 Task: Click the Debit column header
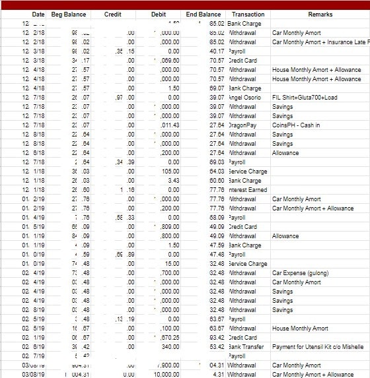[158, 15]
